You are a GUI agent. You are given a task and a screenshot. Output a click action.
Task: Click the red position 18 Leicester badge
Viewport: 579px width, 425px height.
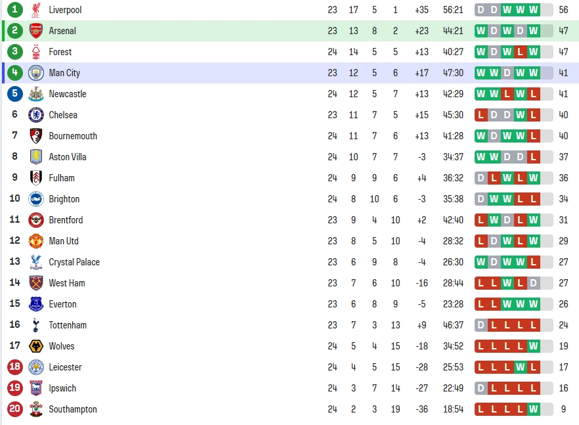pos(14,367)
